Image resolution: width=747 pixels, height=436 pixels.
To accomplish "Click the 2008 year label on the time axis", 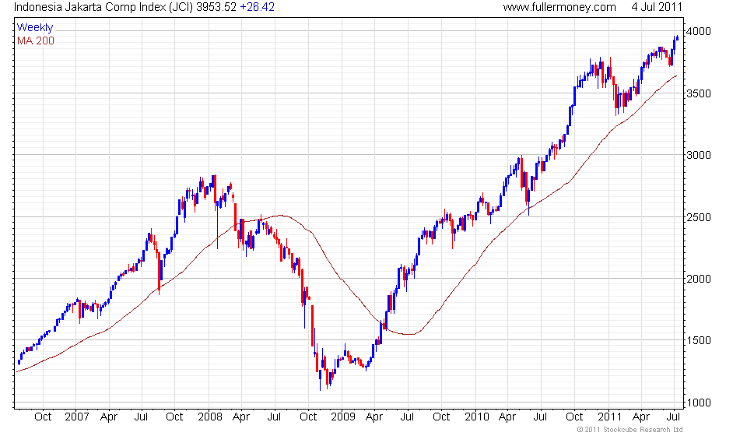I will click(x=210, y=417).
